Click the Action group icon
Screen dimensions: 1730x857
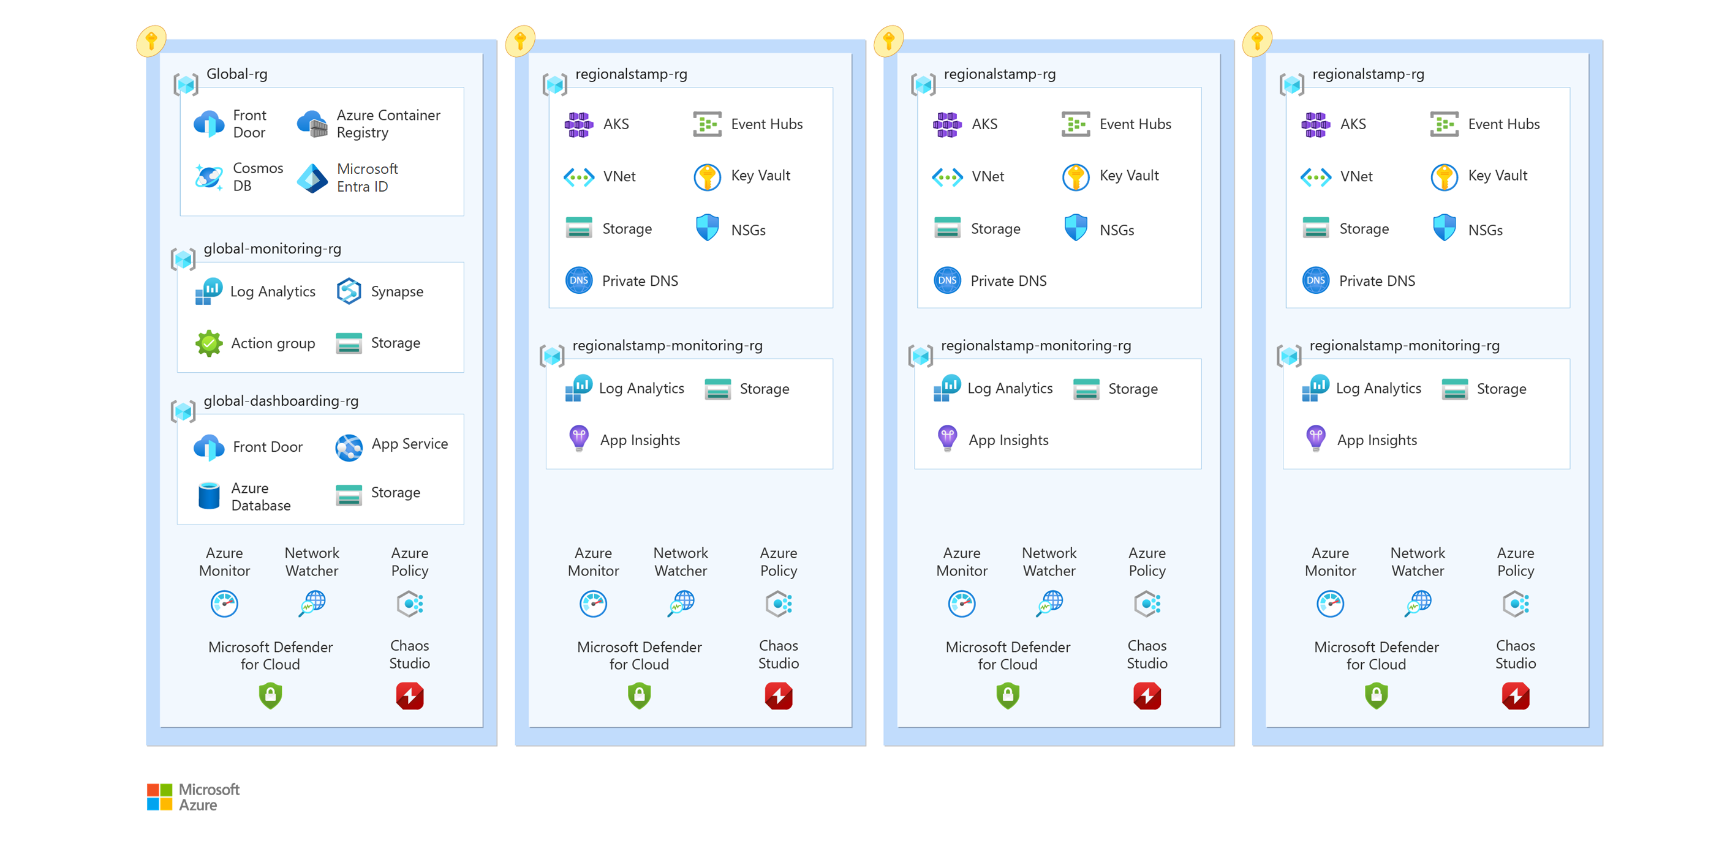coord(209,343)
